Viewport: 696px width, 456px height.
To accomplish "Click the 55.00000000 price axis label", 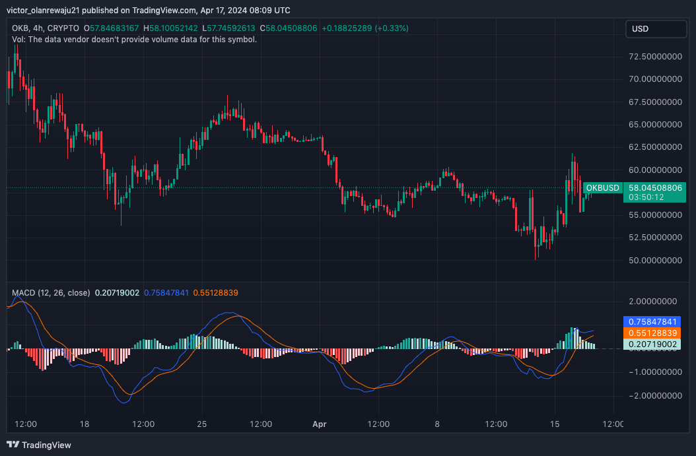I will (x=655, y=214).
